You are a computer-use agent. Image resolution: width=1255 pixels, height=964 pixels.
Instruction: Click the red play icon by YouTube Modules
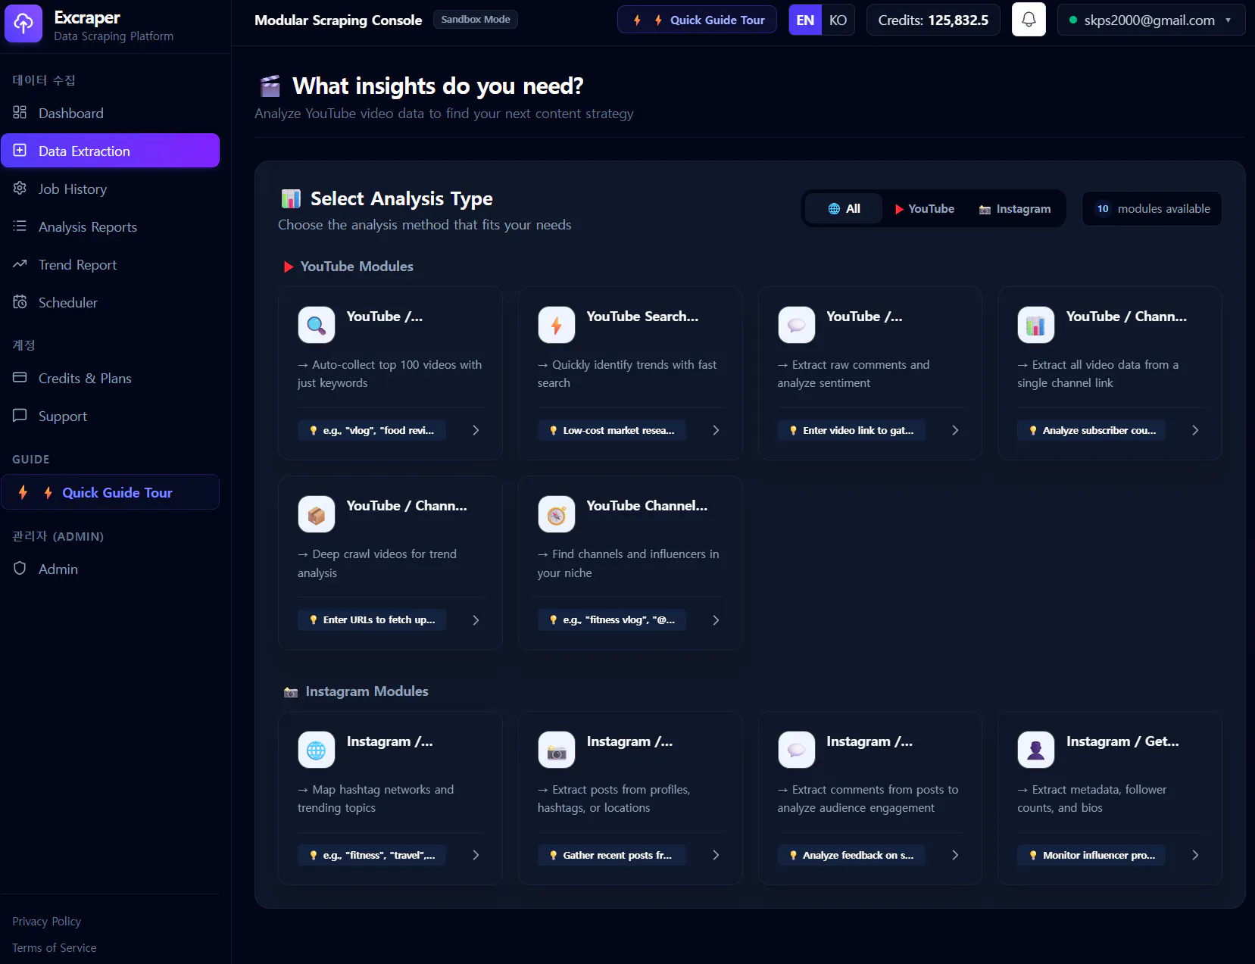pyautogui.click(x=289, y=267)
